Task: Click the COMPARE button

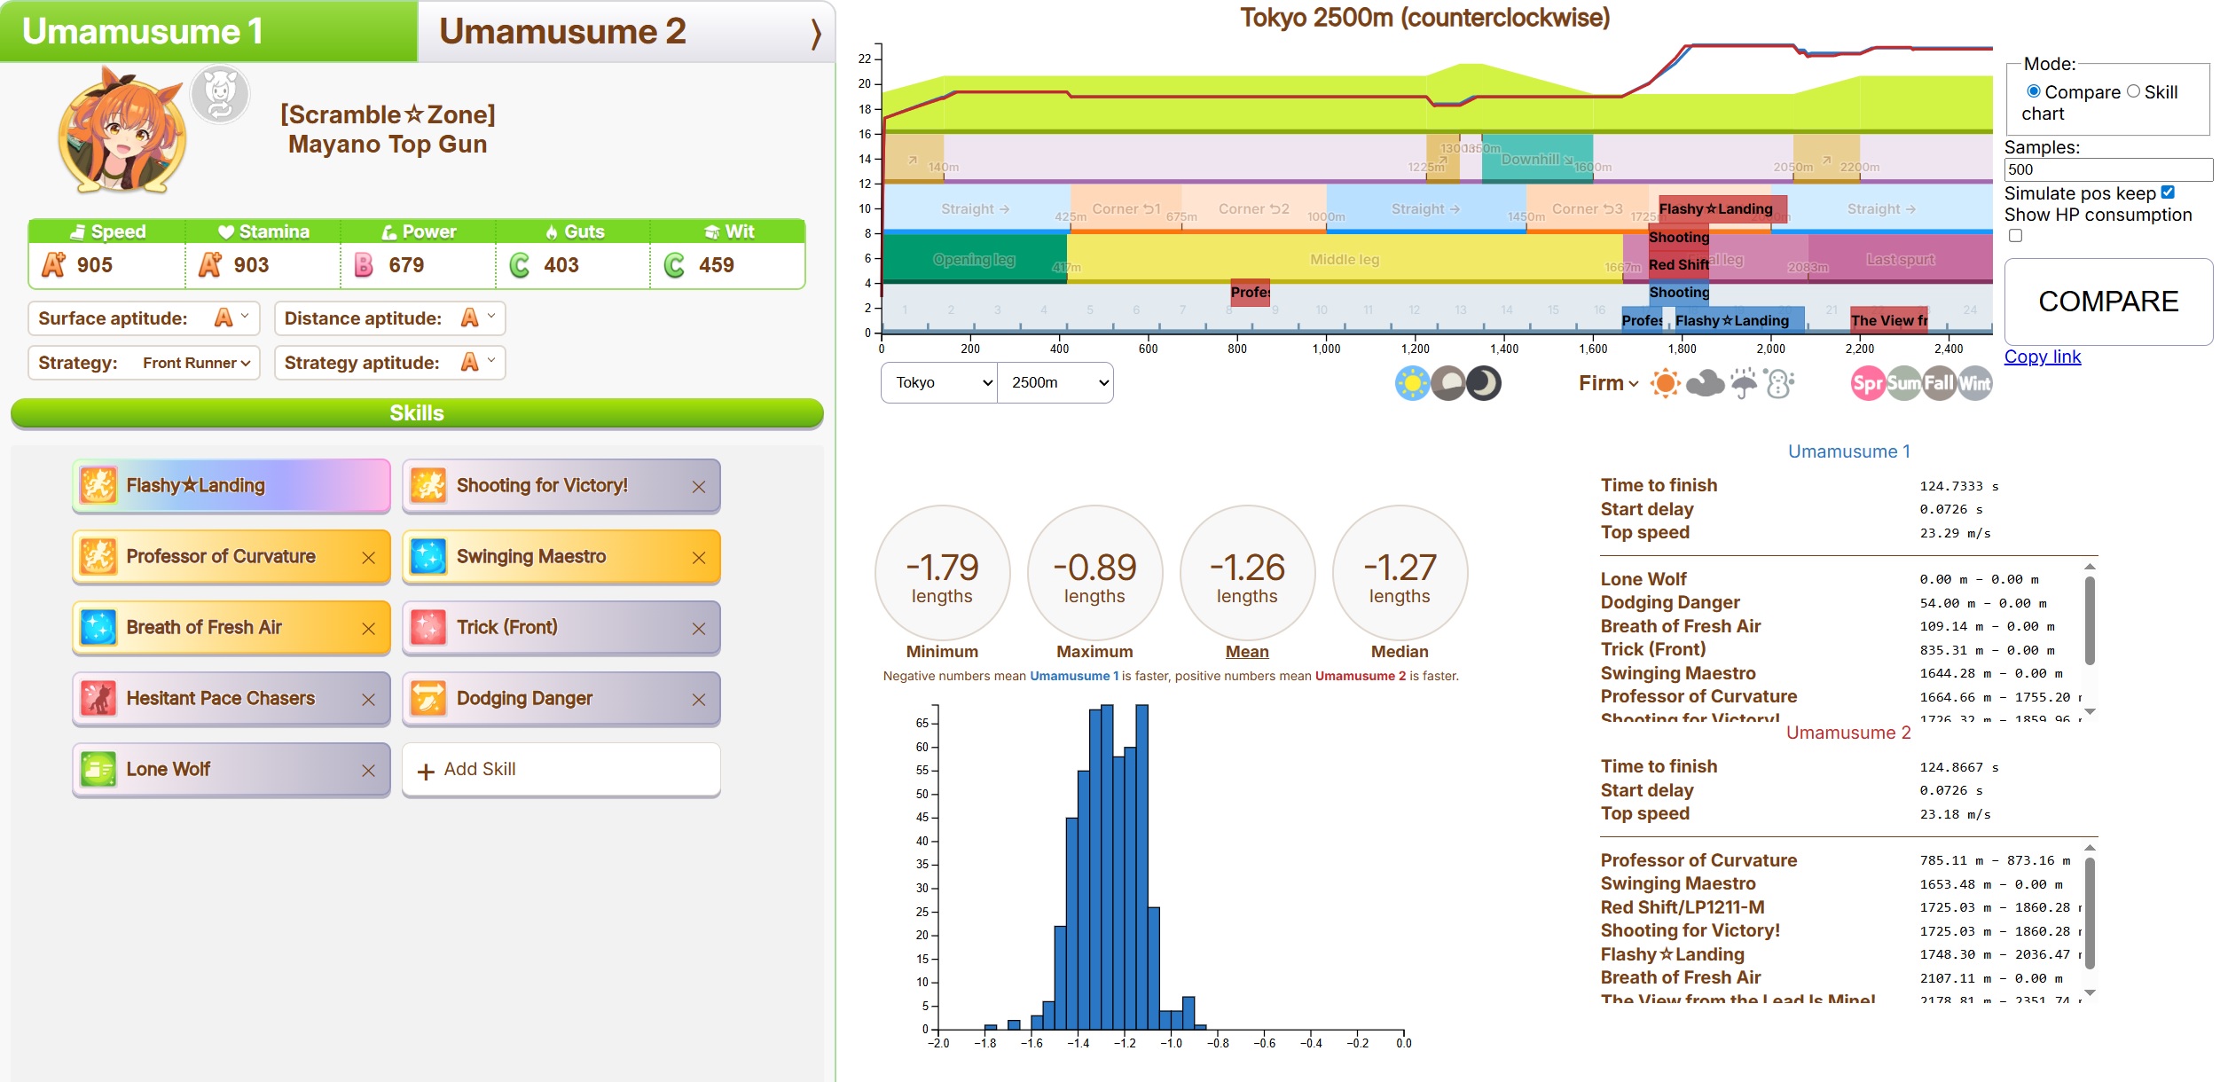Action: point(2108,302)
